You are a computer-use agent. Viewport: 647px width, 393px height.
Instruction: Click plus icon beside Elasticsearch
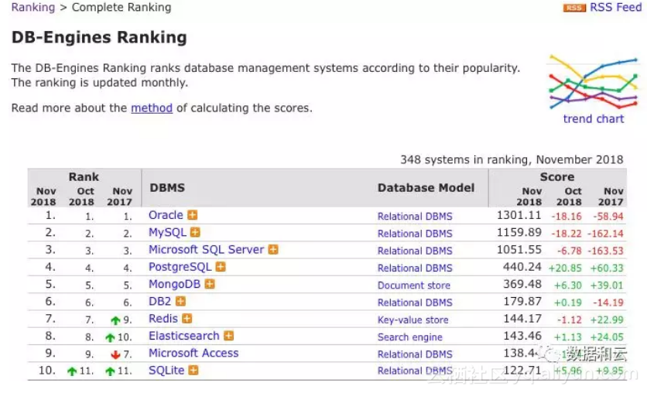pos(228,336)
